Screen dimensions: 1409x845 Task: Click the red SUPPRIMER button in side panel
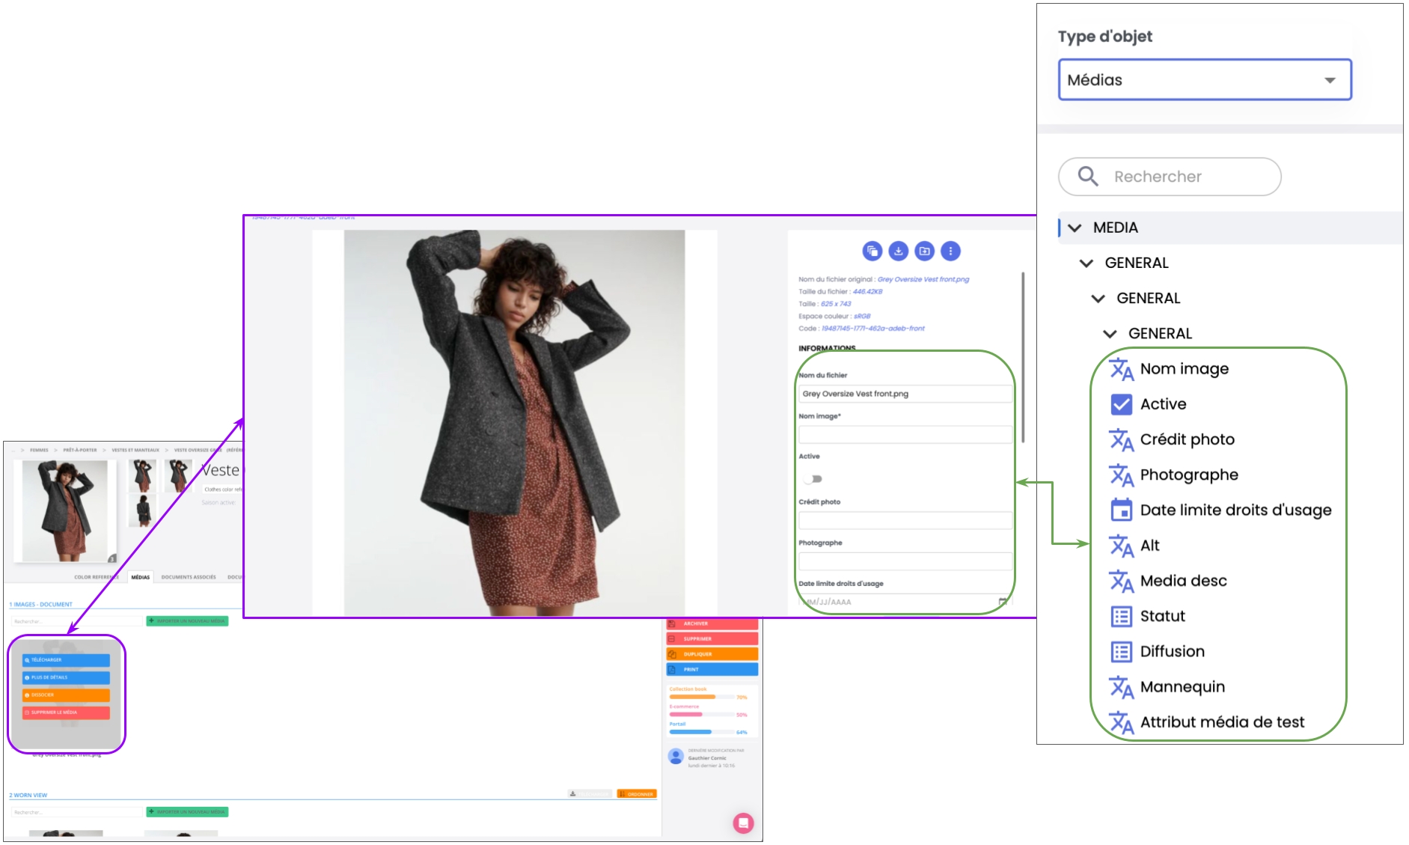point(712,638)
